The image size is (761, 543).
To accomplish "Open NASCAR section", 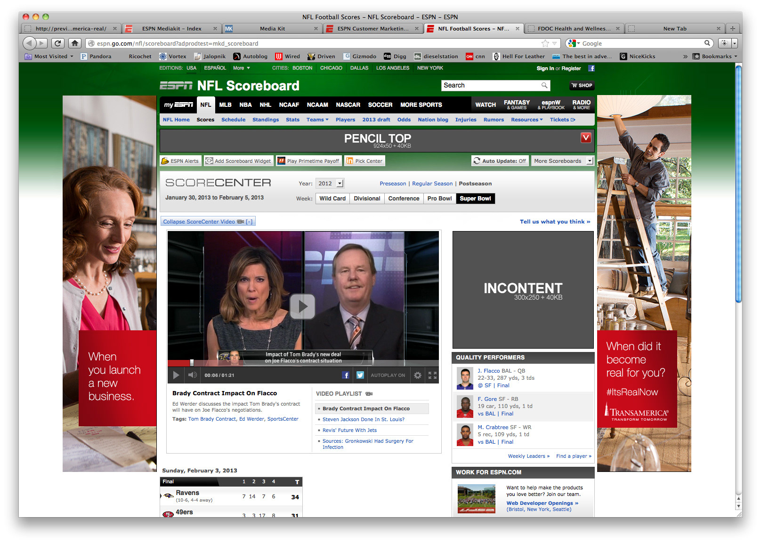I will pos(348,105).
